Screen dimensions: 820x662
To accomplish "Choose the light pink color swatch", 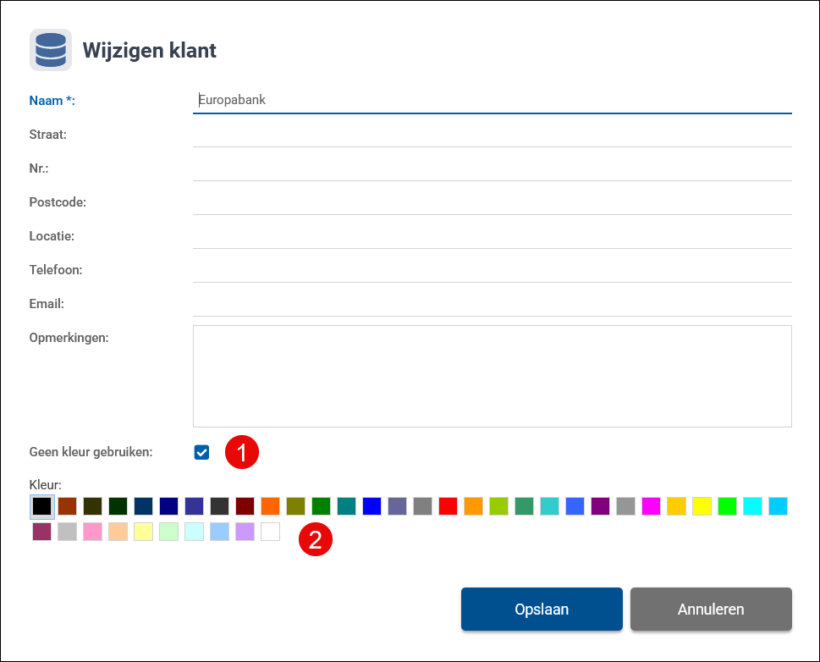I will pos(93,532).
